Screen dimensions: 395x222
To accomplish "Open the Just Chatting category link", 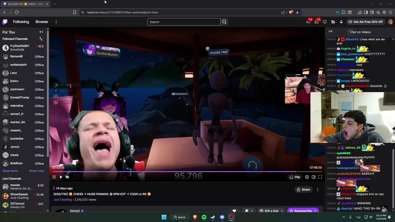I will click(x=63, y=199).
